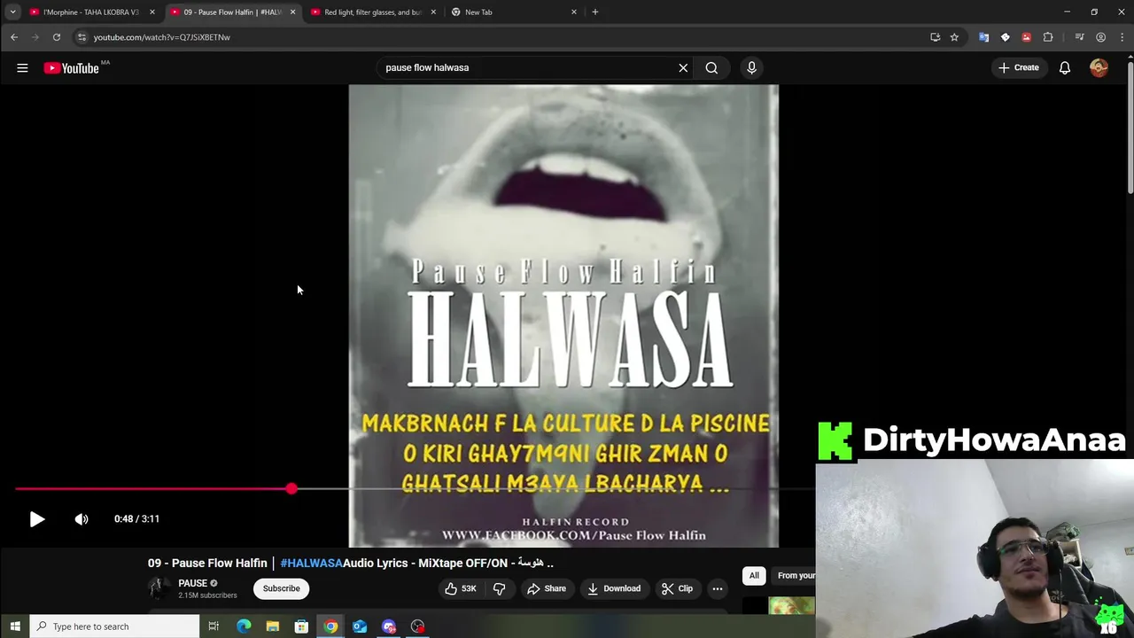Screen dimensions: 1134x638
Task: Click the Windows taskbar search box
Action: coord(115,626)
